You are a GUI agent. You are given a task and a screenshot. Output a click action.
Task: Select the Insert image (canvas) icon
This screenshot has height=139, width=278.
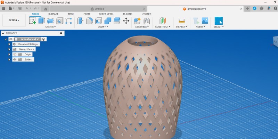(x=205, y=21)
